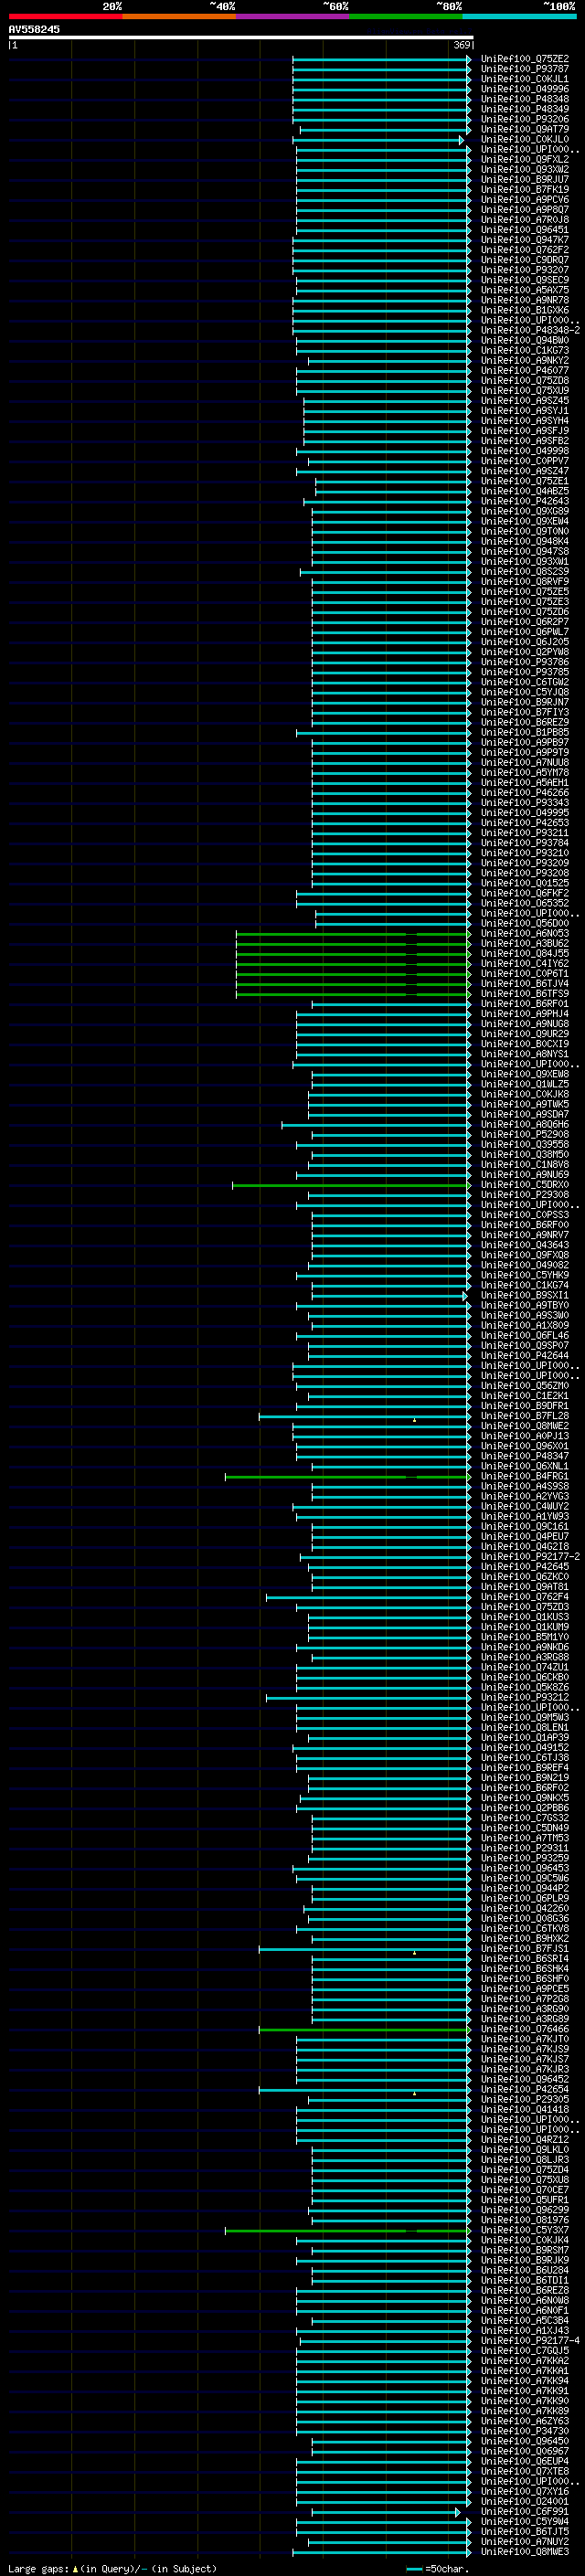Select the UniRef100_A6N053 green hit label
The image size is (585, 2576).
click(525, 933)
